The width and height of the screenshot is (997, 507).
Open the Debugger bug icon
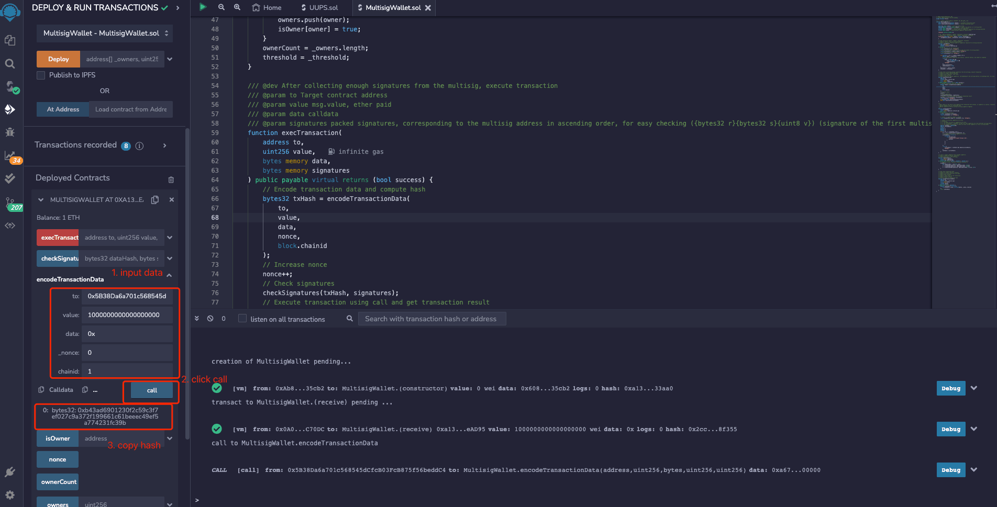pos(10,132)
